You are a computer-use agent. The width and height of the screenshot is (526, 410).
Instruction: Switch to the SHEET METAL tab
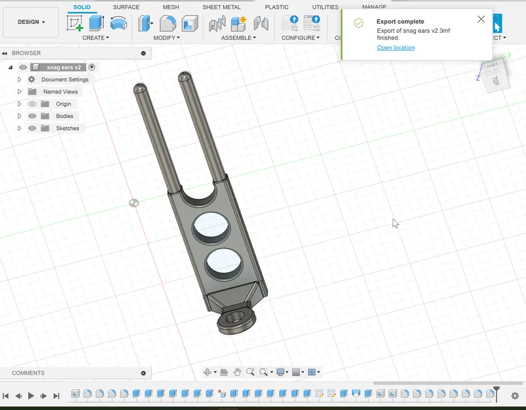coord(221,7)
